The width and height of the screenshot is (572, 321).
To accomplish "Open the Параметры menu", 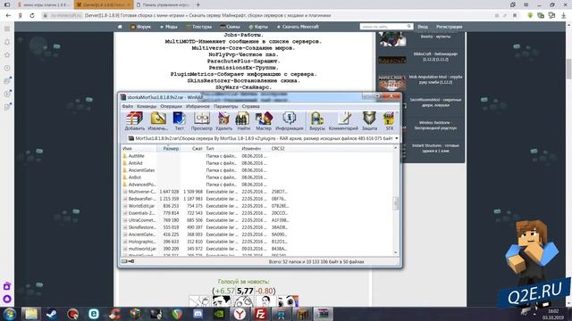I will click(226, 106).
